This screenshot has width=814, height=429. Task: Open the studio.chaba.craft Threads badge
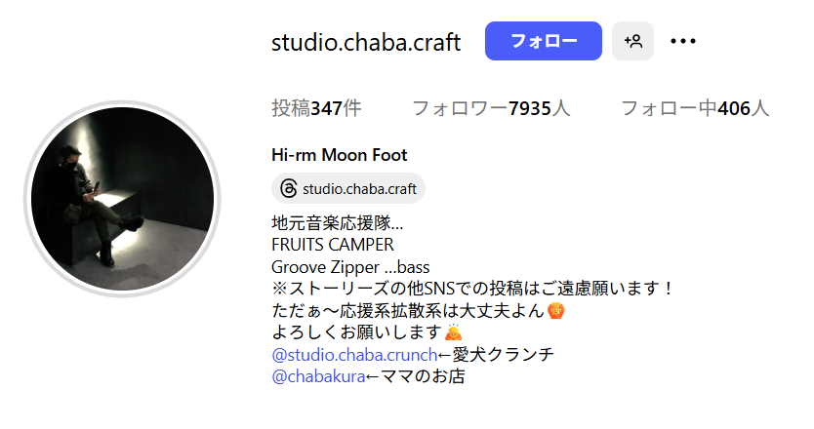[348, 188]
